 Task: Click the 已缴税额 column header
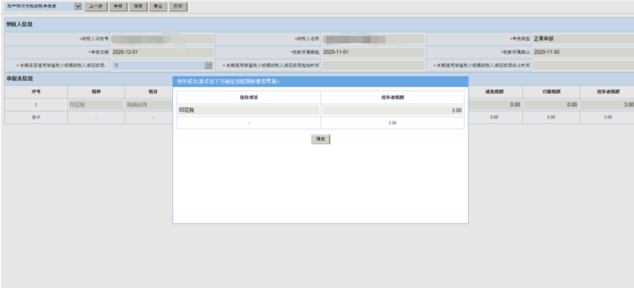(x=551, y=92)
